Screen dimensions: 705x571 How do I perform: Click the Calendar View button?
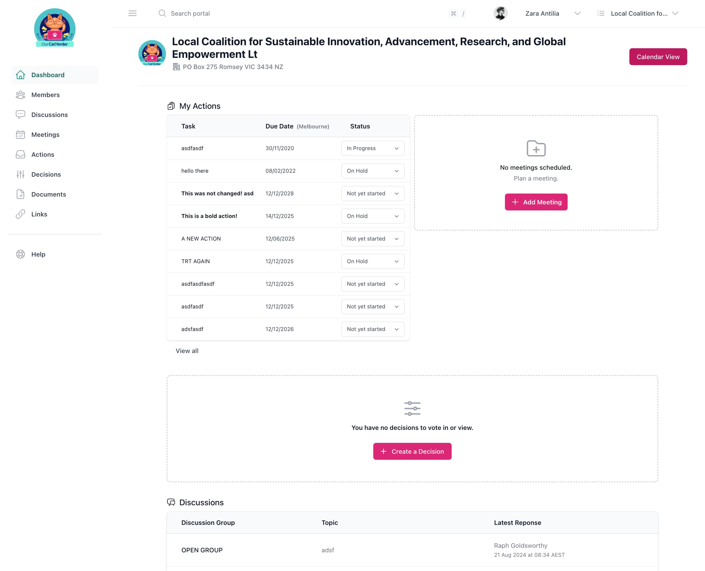point(658,57)
